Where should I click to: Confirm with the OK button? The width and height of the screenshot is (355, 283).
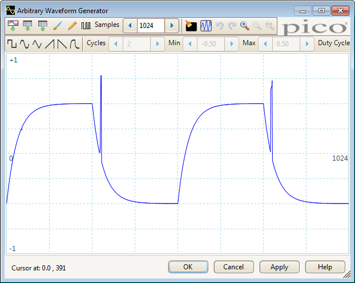pyautogui.click(x=188, y=267)
